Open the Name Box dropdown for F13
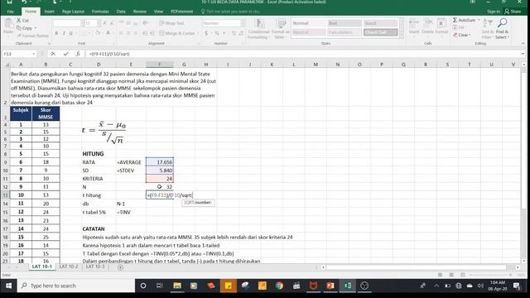 click(x=33, y=54)
